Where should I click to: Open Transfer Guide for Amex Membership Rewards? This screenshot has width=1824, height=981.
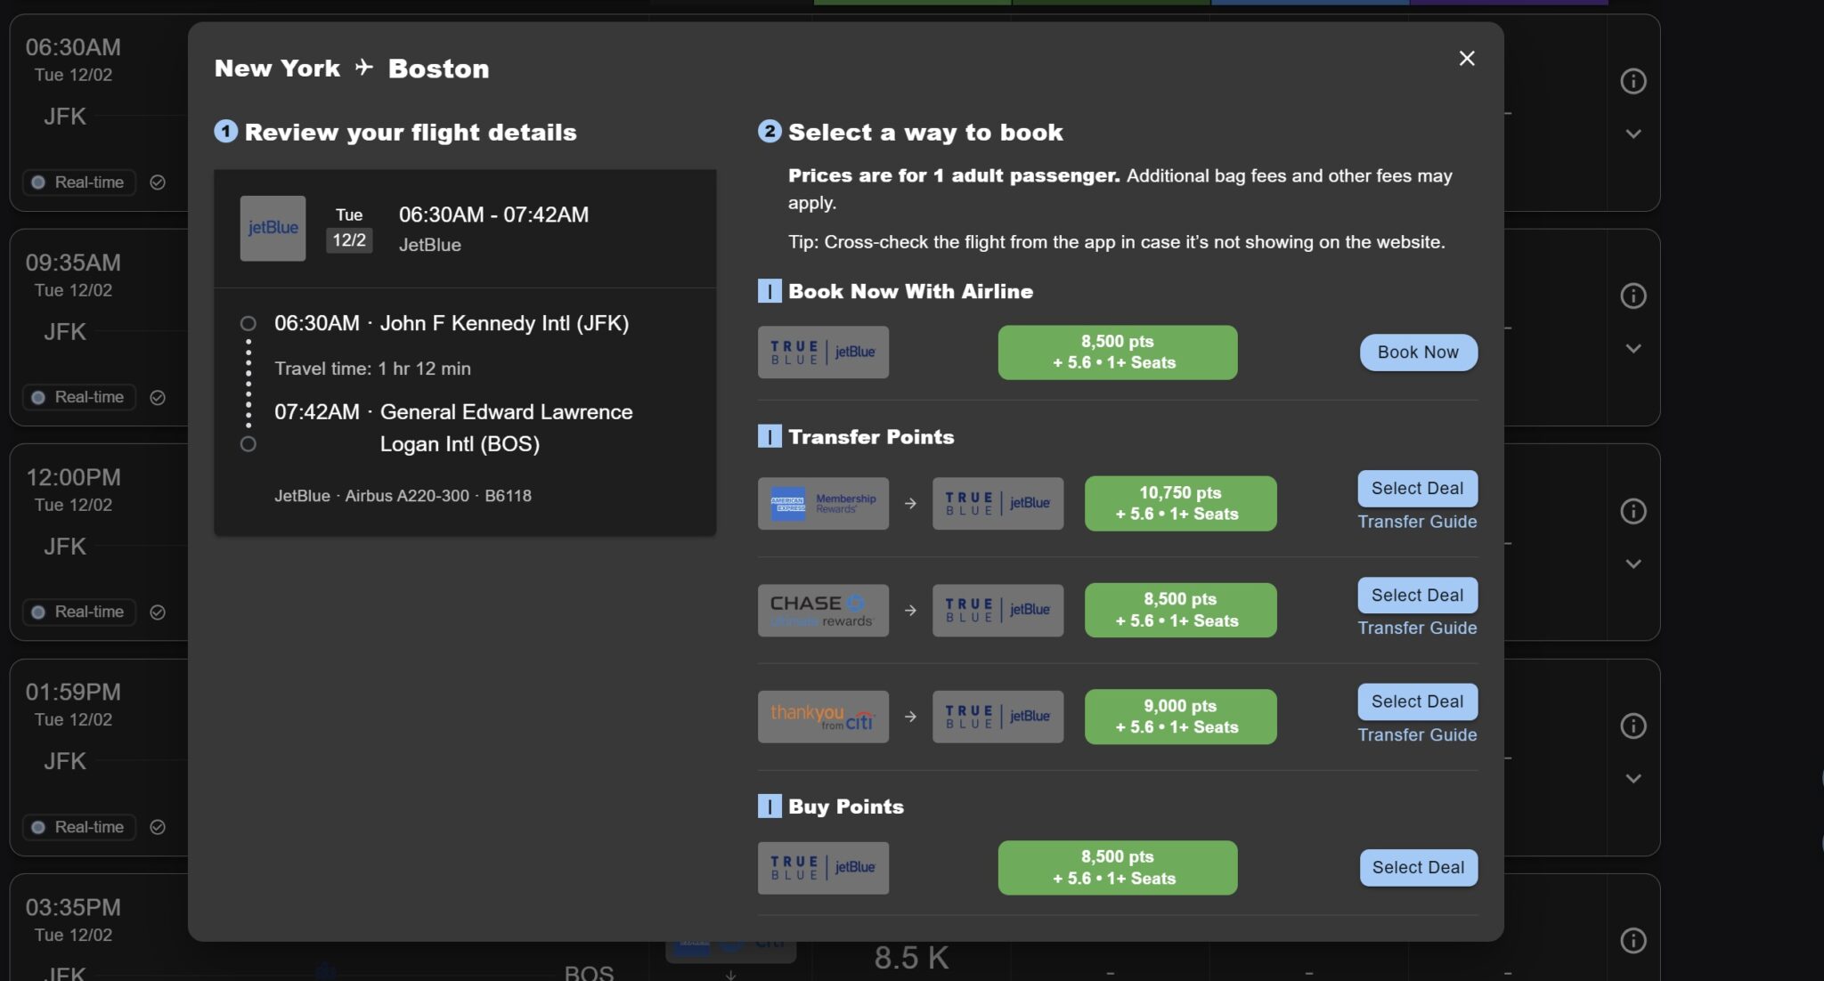[x=1416, y=522]
